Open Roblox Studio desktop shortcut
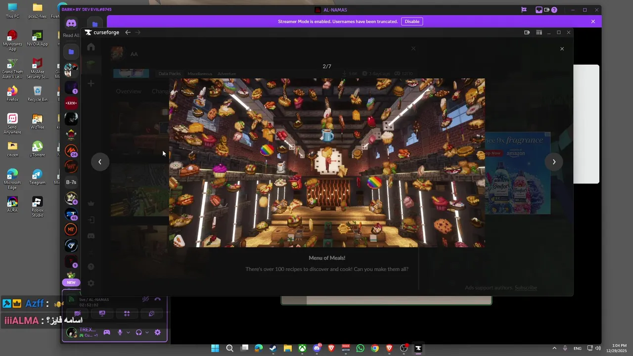Screen dimensions: 633x356 (38, 207)
